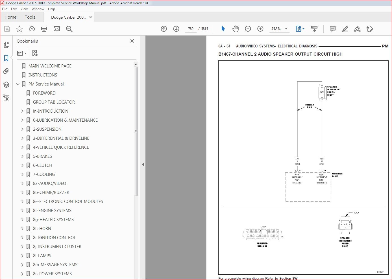Screen dimensions: 392x280
Task: Select the 8j-INSTRUMENT CLUSTER bookmark
Action: (x=57, y=247)
